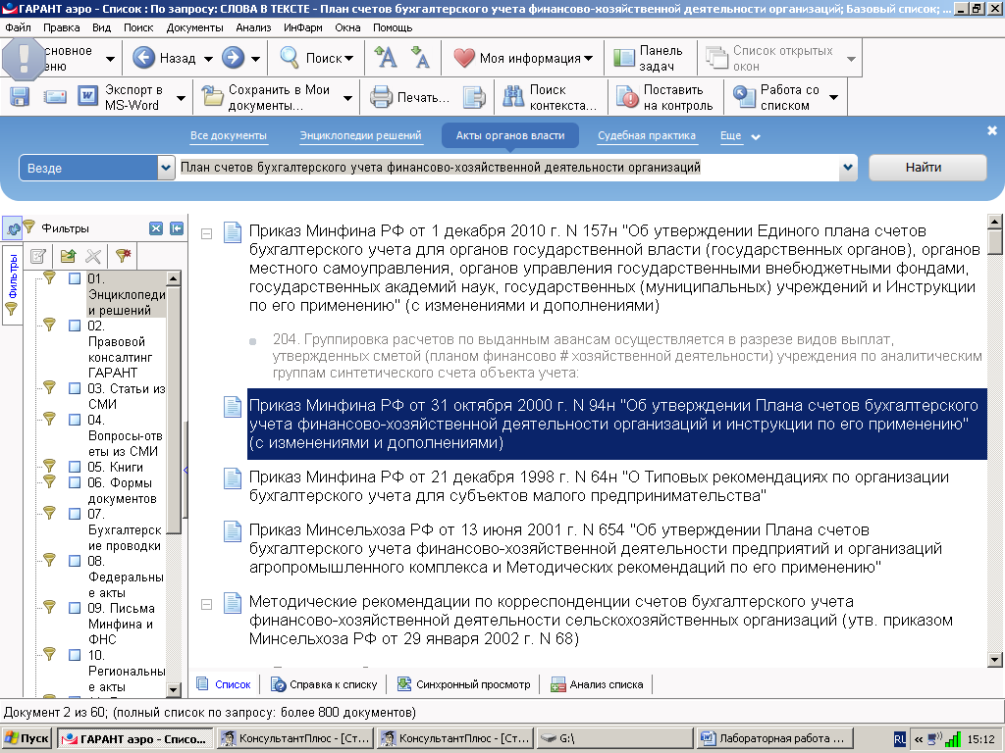1005x753 pixels.
Task: Check filter 04. Вопросы-ответы из СМИ
Action: 75,420
